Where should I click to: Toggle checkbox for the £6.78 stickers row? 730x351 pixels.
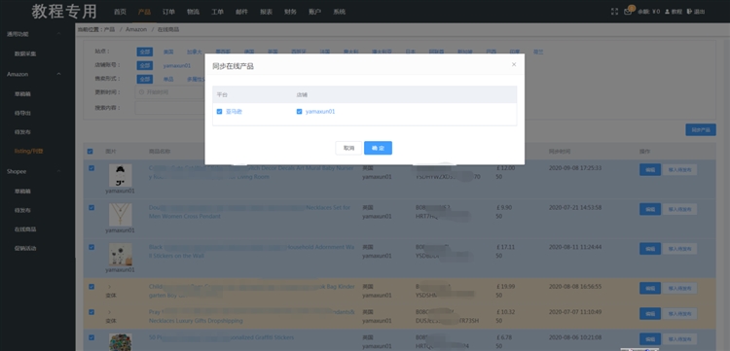[91, 337]
